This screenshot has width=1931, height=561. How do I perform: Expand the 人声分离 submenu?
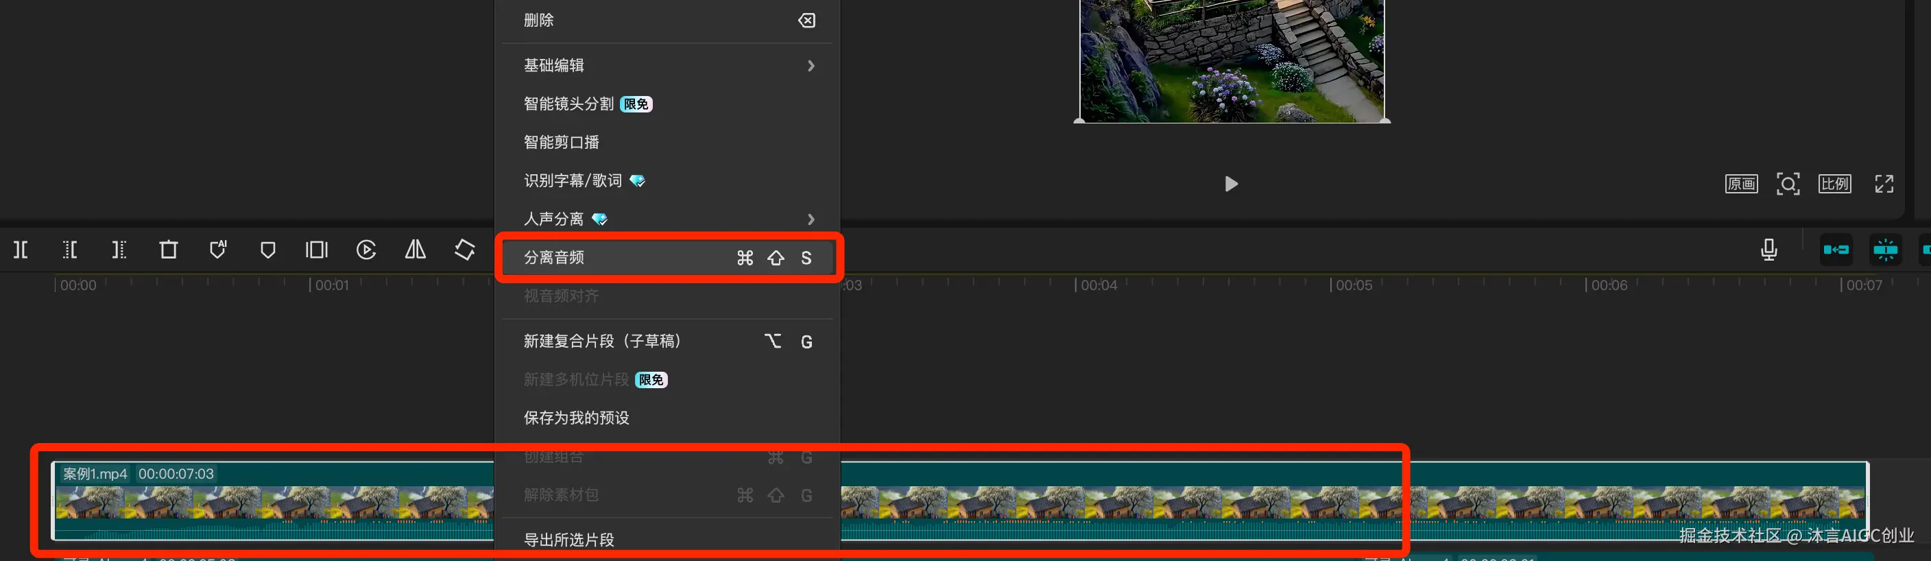pos(667,218)
